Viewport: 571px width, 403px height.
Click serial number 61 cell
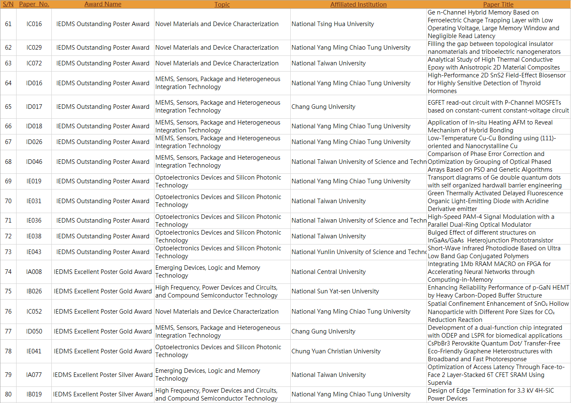(x=8, y=24)
